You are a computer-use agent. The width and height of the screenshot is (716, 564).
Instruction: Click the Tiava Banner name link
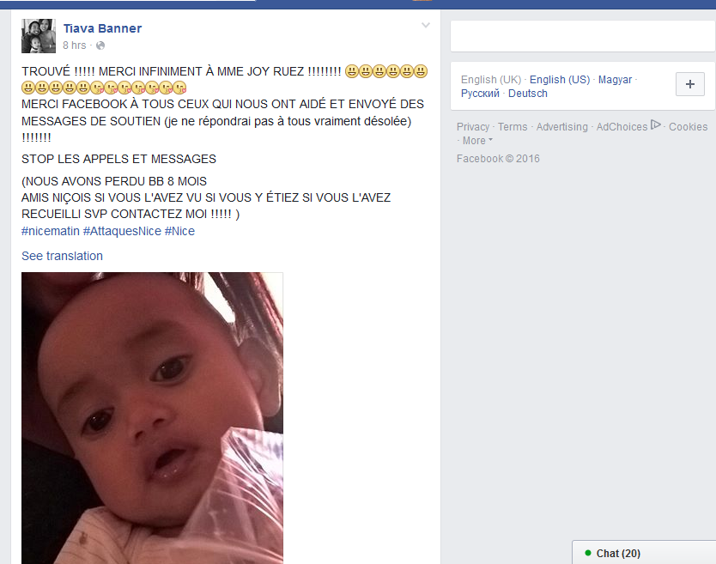pyautogui.click(x=102, y=28)
